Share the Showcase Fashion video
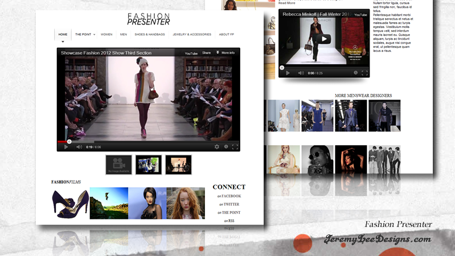The width and height of the screenshot is (455, 256). (x=206, y=53)
